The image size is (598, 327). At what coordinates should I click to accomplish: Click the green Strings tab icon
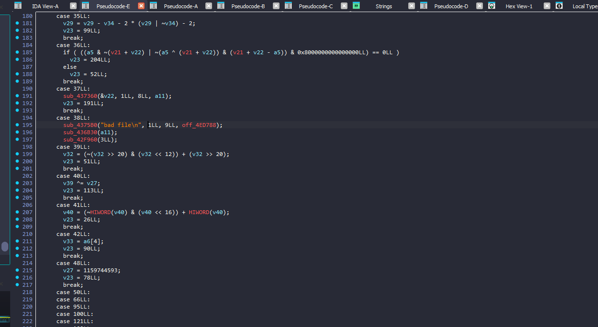tap(356, 6)
